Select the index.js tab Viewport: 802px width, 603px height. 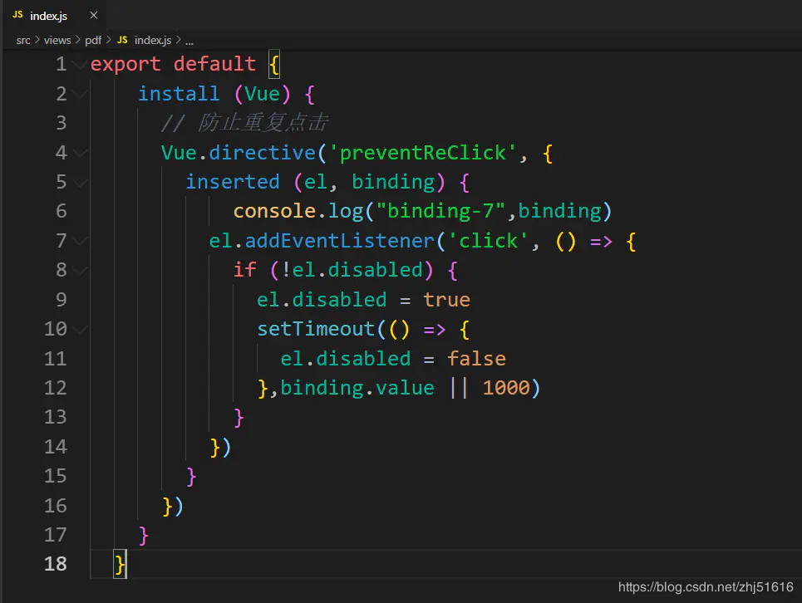pos(55,15)
